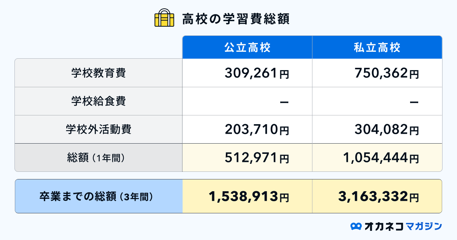The width and height of the screenshot is (457, 240).
Task: Click the 1,538,913円 three-year public total
Action: tap(249, 197)
